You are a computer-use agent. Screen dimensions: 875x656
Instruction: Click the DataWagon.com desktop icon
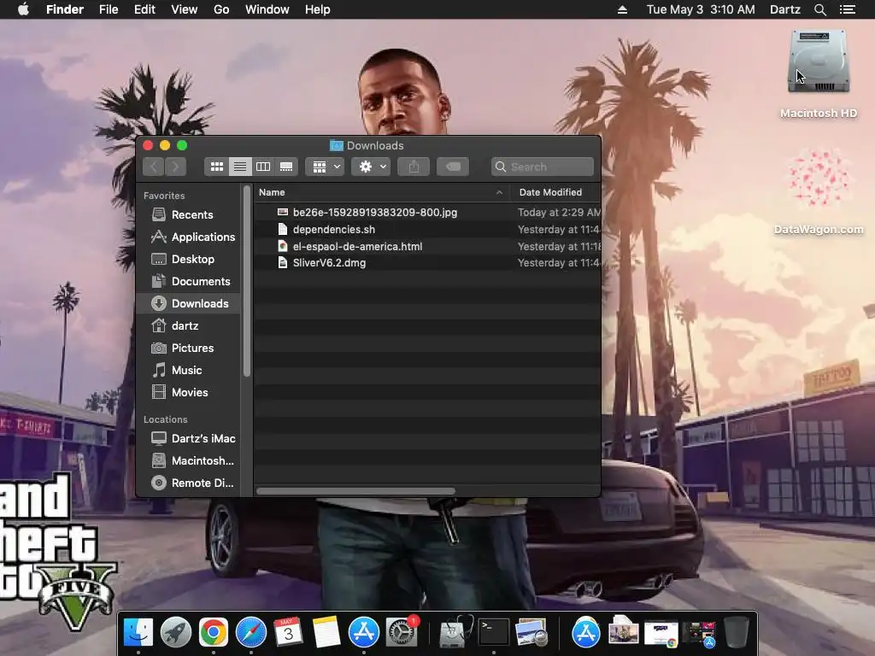coord(819,179)
